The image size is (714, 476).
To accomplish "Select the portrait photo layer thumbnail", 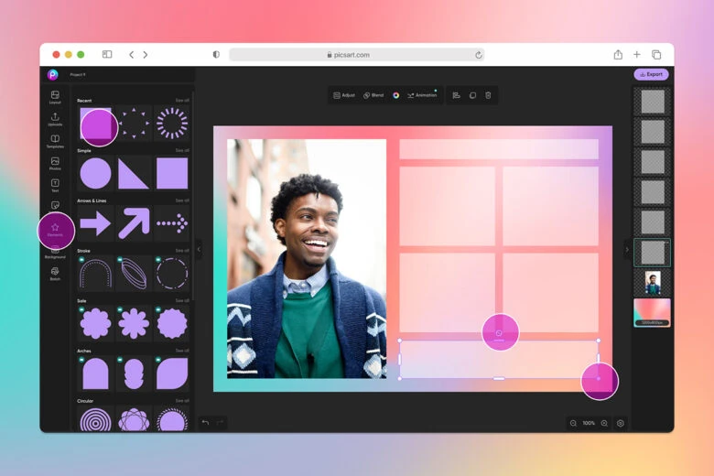I will tap(652, 282).
